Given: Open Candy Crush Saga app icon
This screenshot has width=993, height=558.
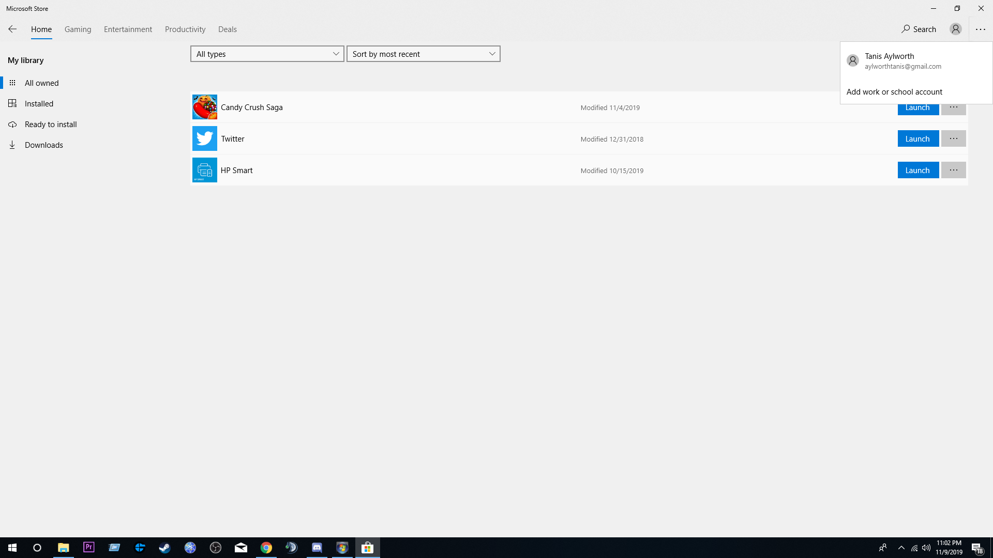Looking at the screenshot, I should [x=204, y=107].
